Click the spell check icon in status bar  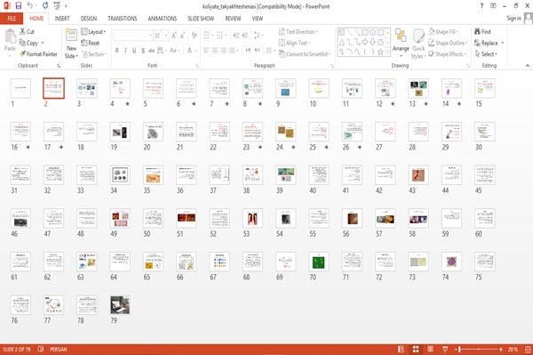[41, 349]
